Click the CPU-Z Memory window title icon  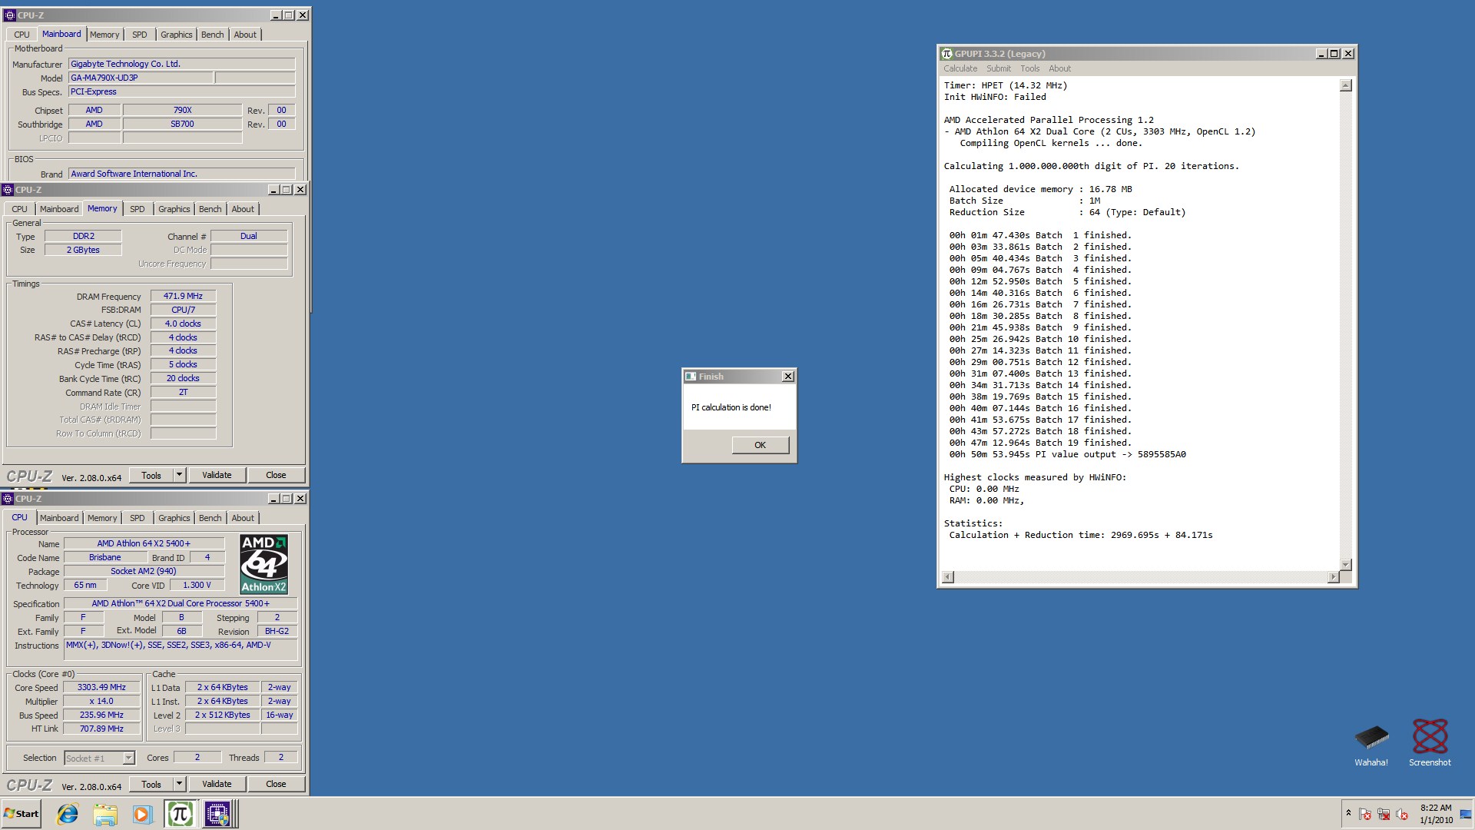point(8,190)
